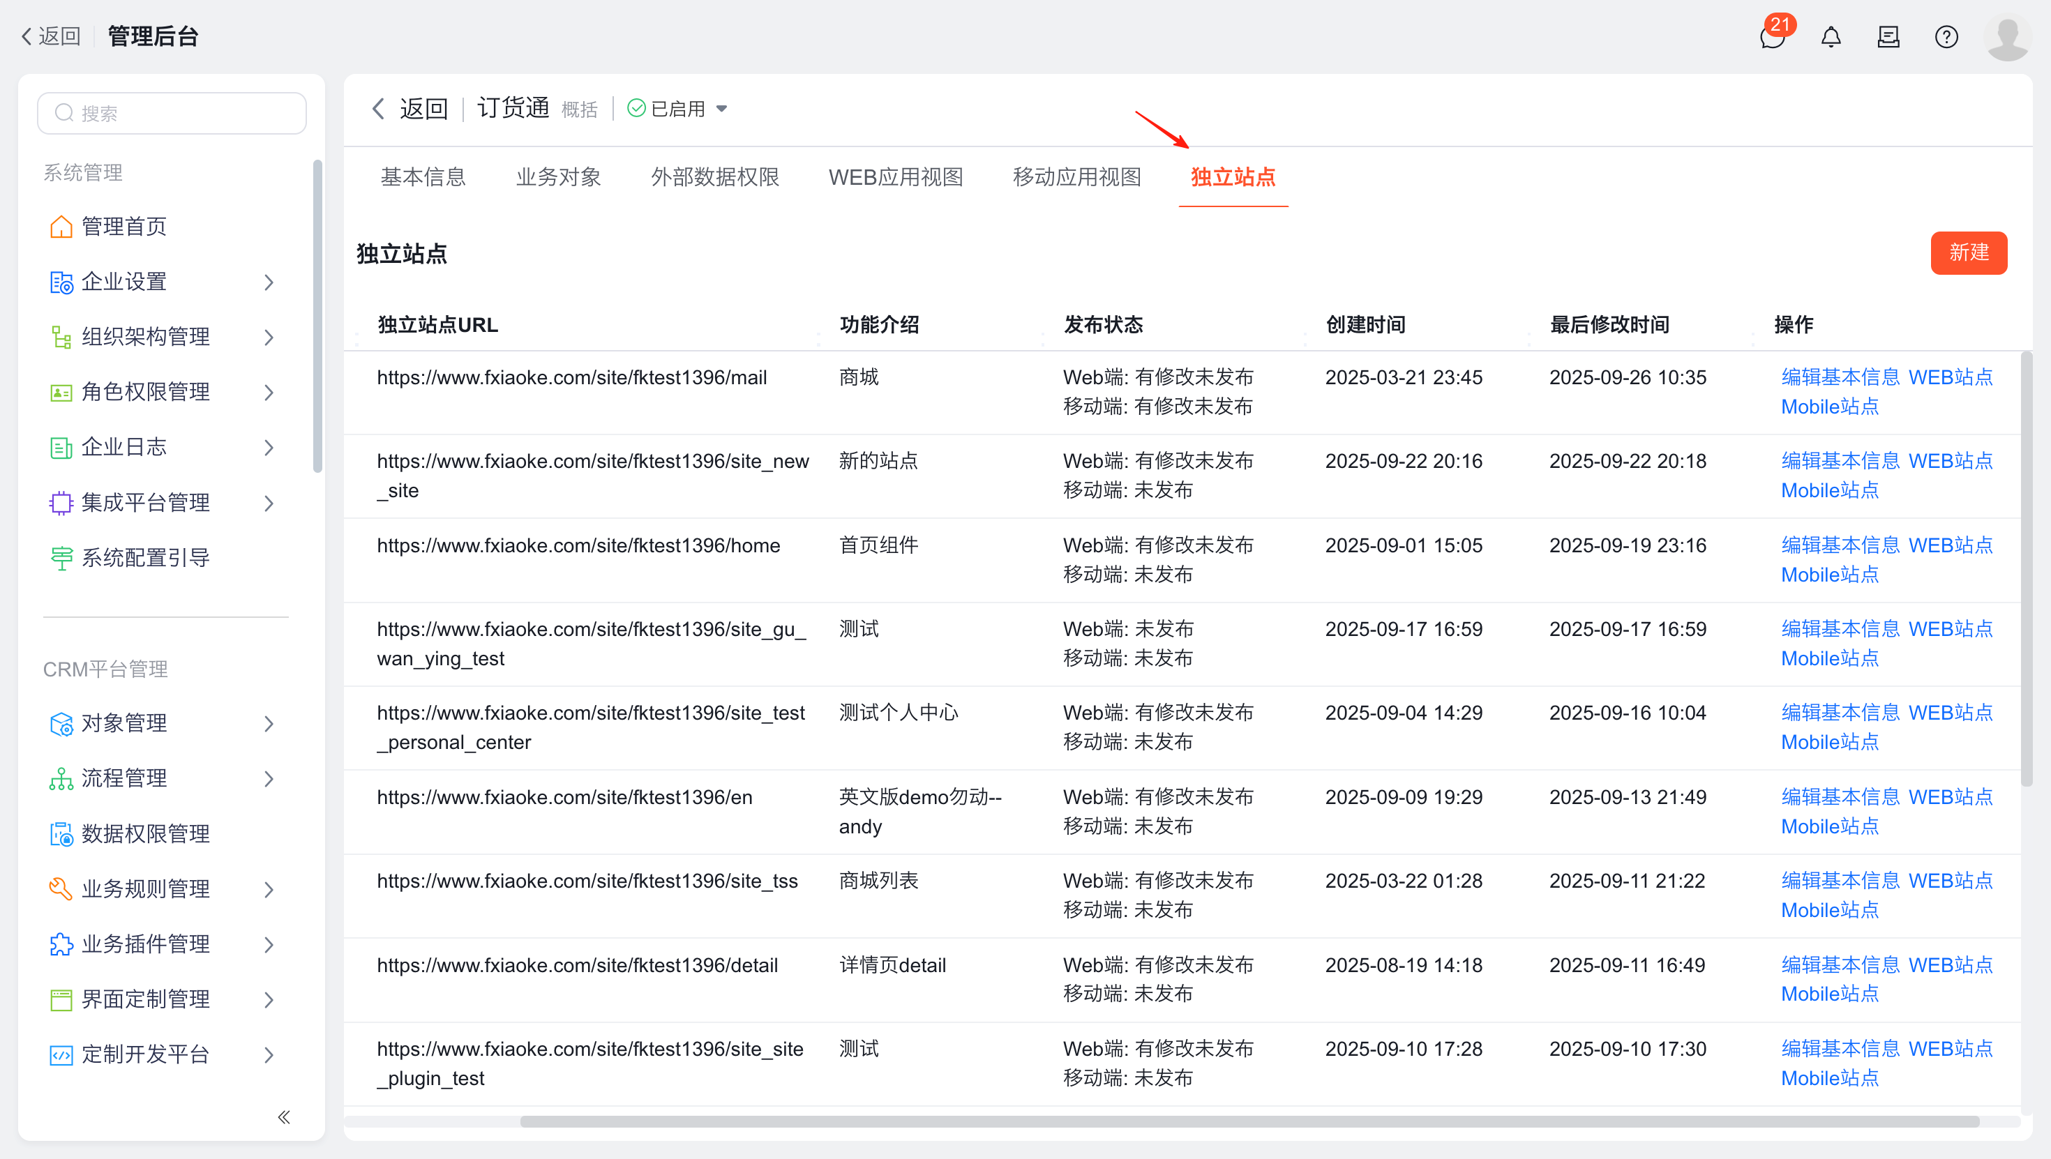Collapse the sidebar with double chevron icon
This screenshot has height=1159, width=2051.
283,1117
